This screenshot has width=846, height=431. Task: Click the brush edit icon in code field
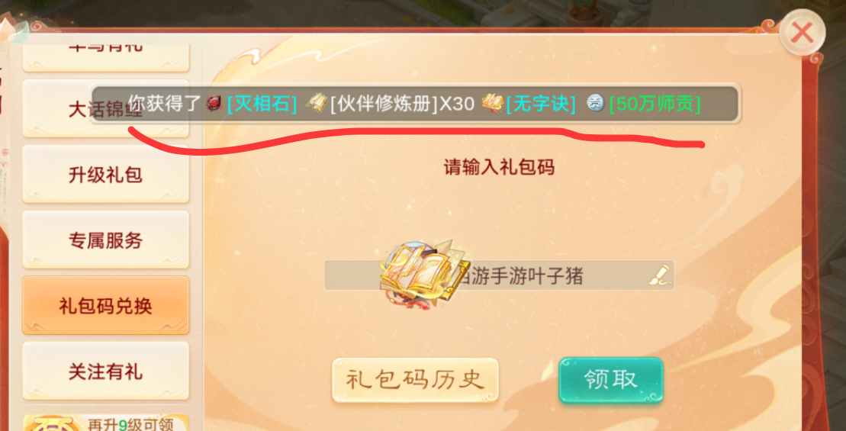[x=661, y=275]
